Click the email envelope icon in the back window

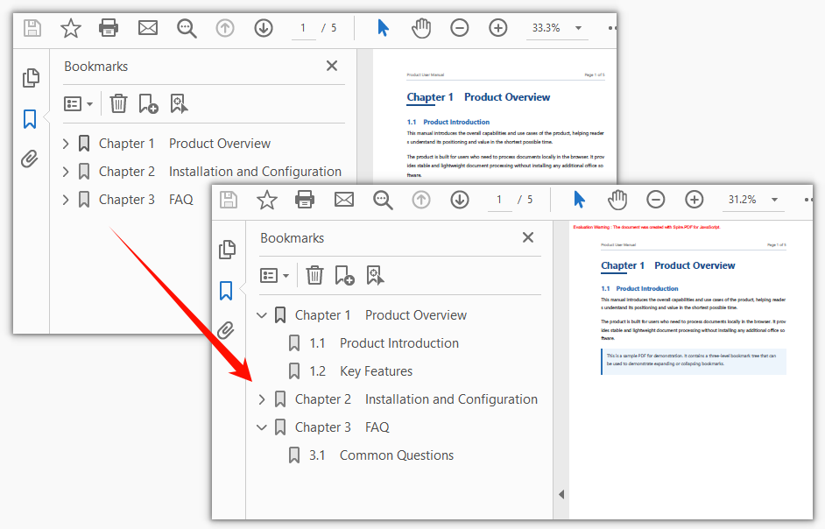coord(148,28)
